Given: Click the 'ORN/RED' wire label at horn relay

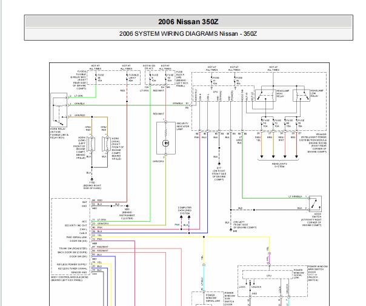Looking at the screenshot, I should tap(80, 116).
